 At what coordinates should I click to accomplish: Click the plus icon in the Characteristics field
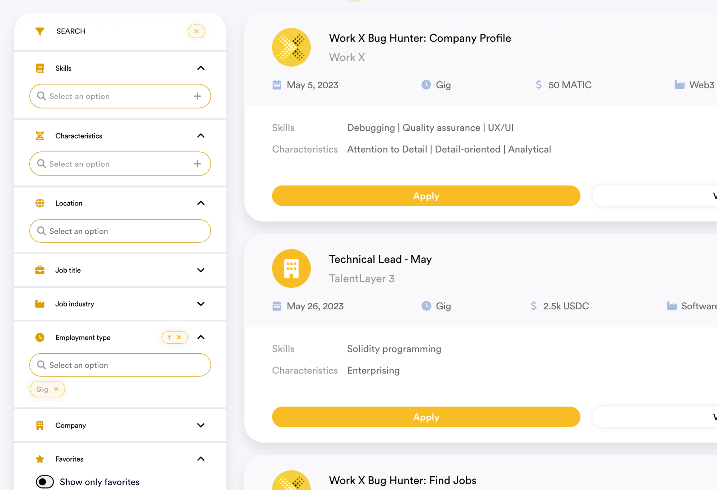click(x=197, y=164)
